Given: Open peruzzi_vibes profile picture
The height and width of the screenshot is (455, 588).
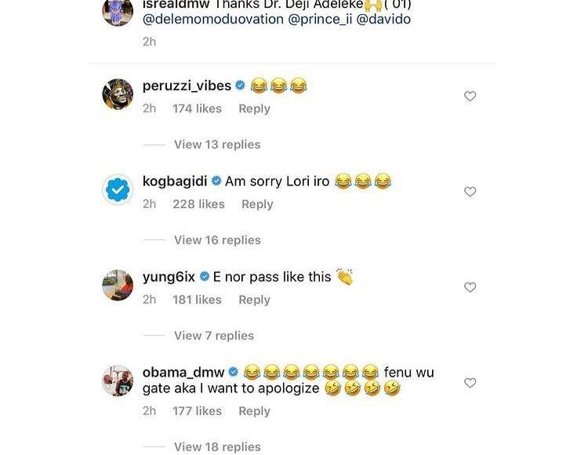Looking at the screenshot, I should 118,95.
